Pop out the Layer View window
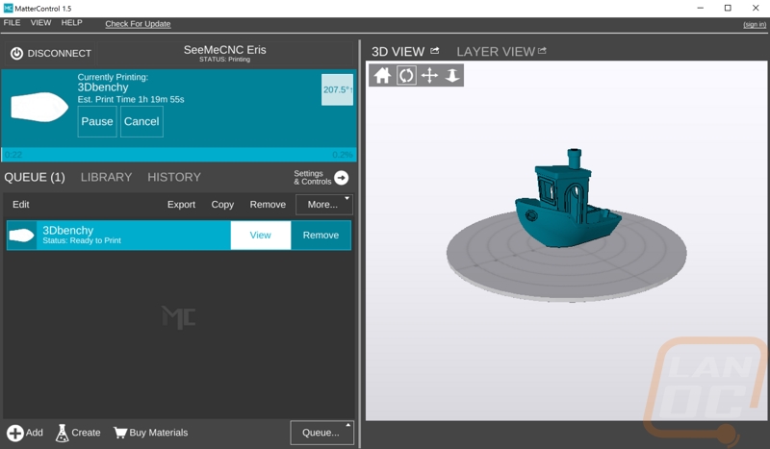770x449 pixels. tap(542, 51)
